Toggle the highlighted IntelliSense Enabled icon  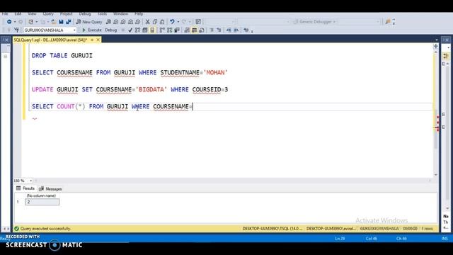tap(152, 30)
